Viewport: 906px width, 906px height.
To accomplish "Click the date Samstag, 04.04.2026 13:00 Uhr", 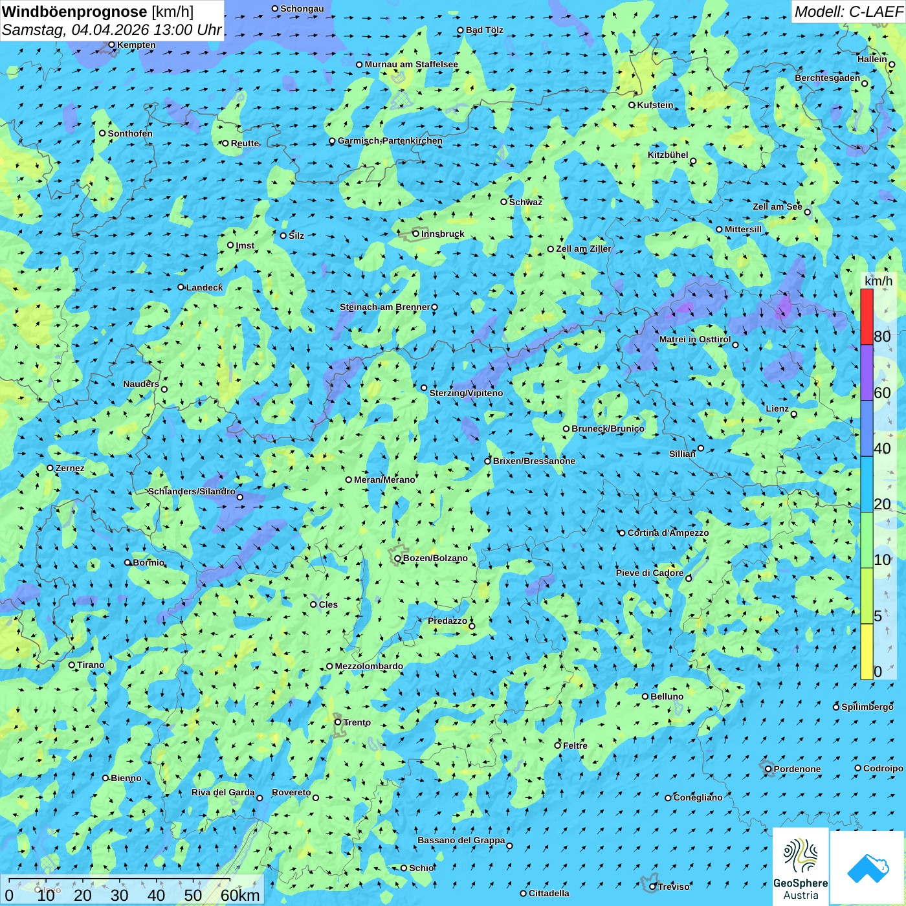I will click(x=112, y=30).
